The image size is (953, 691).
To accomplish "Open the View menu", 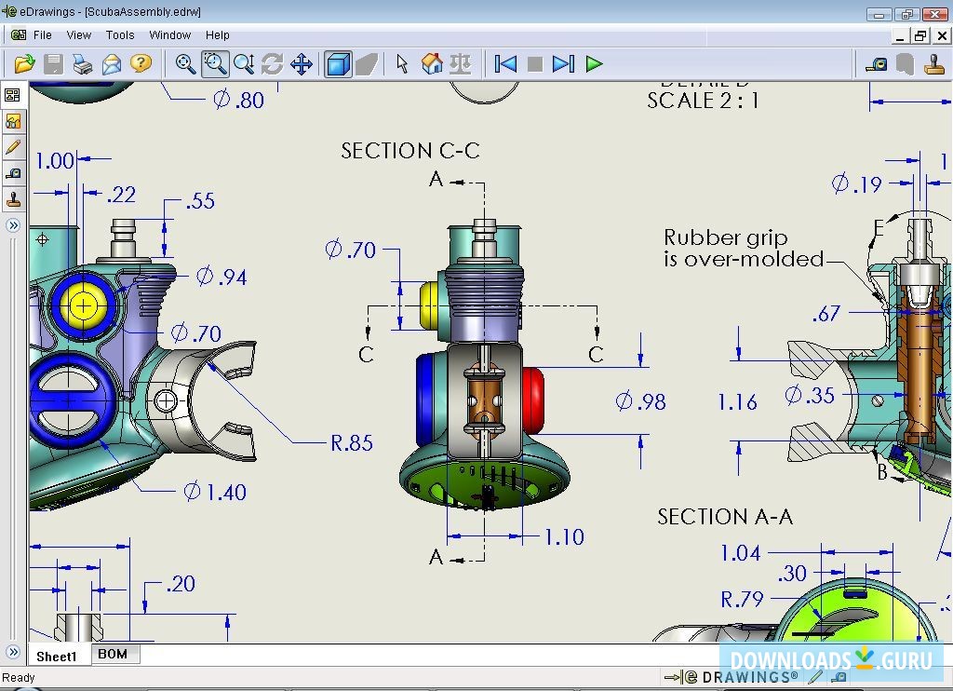I will (78, 35).
